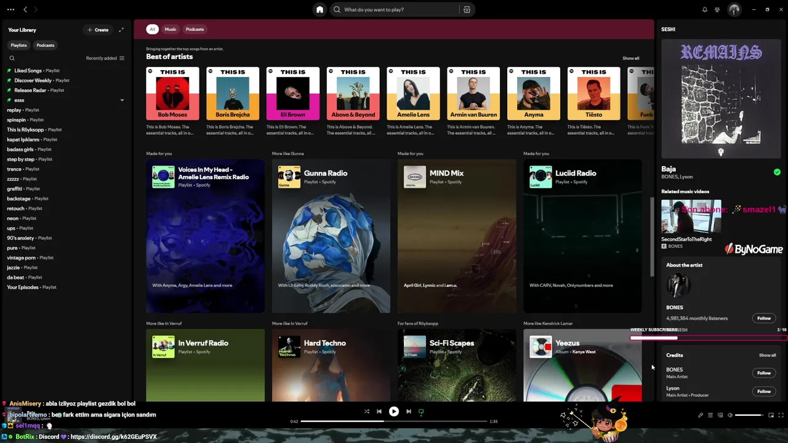Toggle the Podcasts filter chip in library
788x443 pixels.
click(x=45, y=45)
